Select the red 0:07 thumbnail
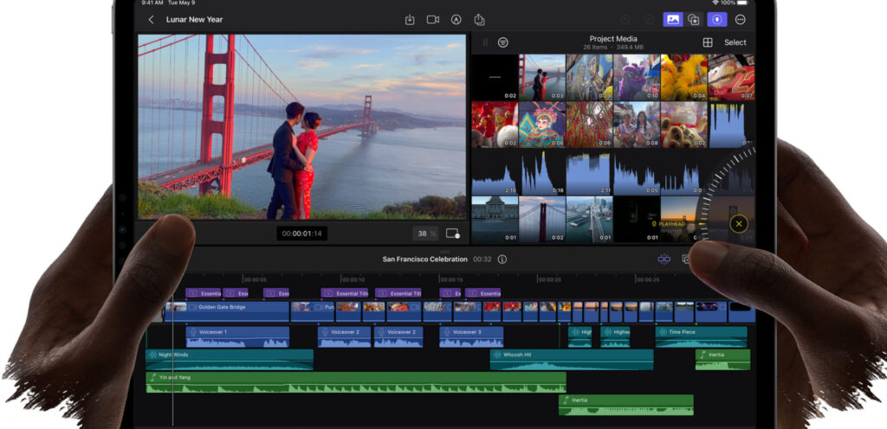 pos(731,77)
